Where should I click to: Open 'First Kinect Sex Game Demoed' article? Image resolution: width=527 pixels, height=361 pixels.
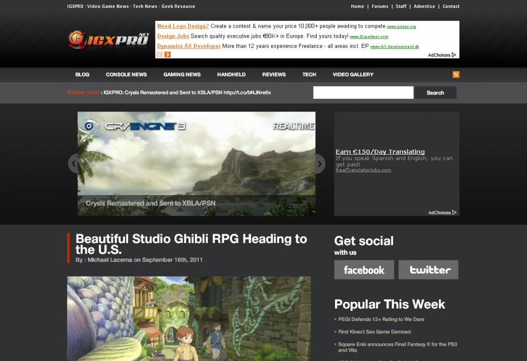point(375,332)
